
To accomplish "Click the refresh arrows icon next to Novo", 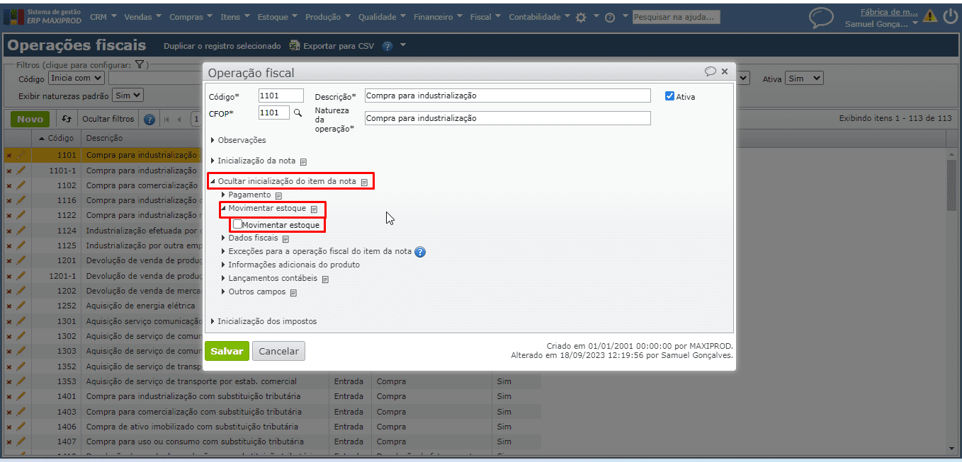I will [67, 119].
